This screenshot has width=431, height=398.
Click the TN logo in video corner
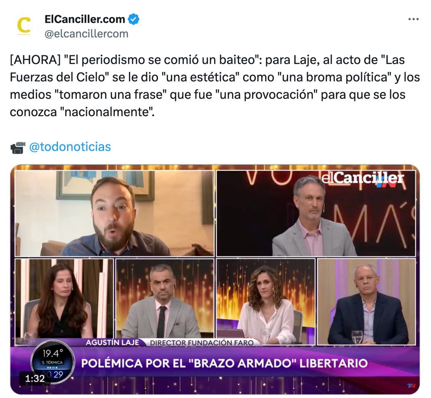411,386
